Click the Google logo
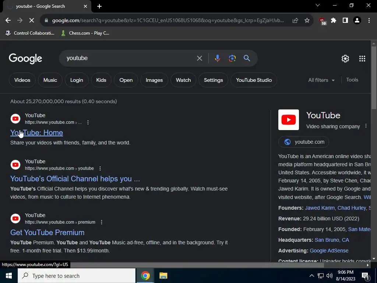The height and width of the screenshot is (283, 377). tap(25, 59)
